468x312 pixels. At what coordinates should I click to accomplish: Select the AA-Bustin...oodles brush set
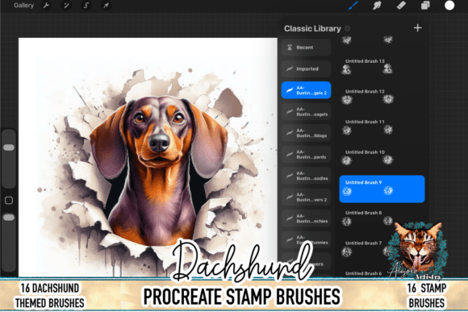point(307,176)
